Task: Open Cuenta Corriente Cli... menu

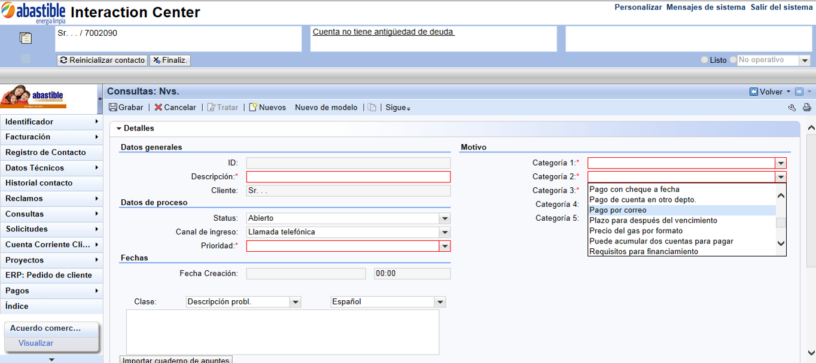Action: (x=51, y=245)
